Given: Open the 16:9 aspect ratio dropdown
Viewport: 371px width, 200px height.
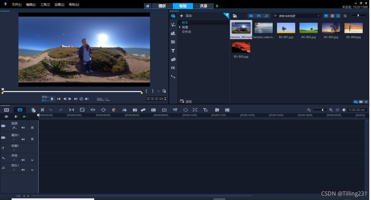Looking at the screenshot, I should pyautogui.click(x=100, y=100).
